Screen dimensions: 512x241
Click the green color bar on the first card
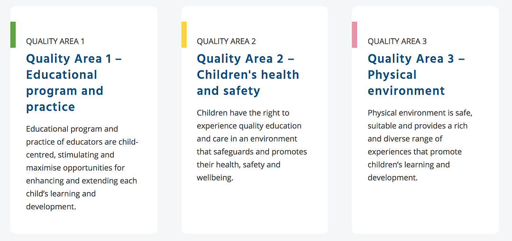pyautogui.click(x=13, y=35)
